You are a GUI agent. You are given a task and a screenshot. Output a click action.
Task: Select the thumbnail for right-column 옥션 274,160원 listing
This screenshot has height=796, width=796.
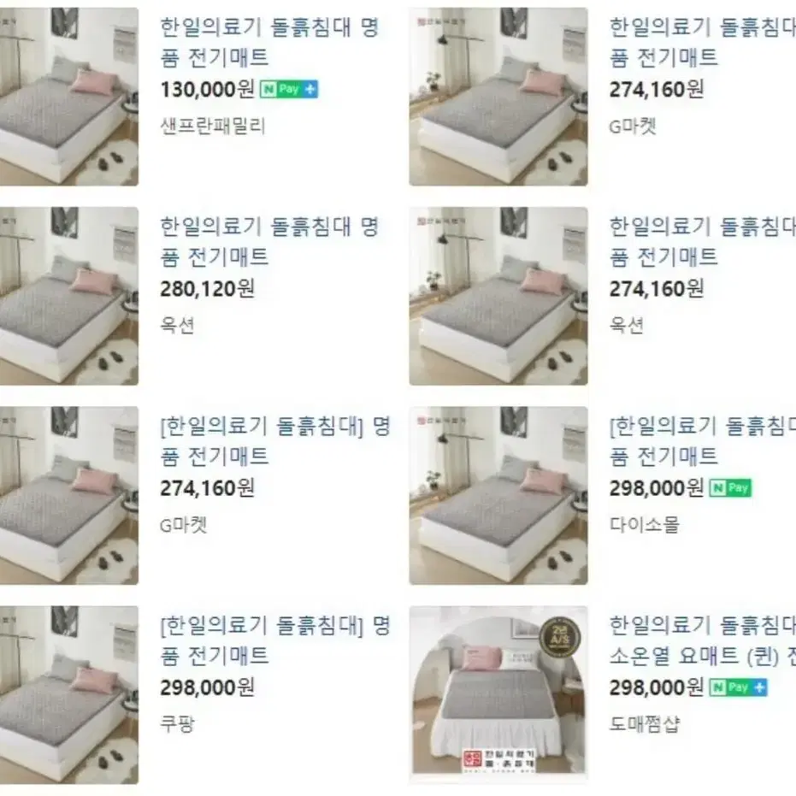(x=498, y=296)
